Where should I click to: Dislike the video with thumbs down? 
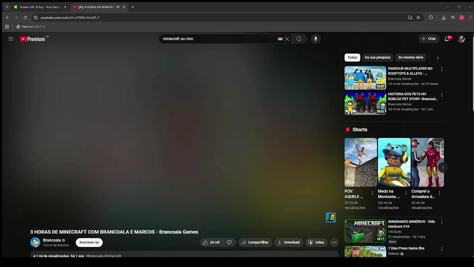(x=229, y=243)
